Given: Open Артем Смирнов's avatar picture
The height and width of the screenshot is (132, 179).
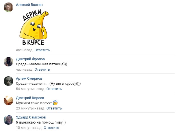Looking at the screenshot, I should (x=8, y=81).
